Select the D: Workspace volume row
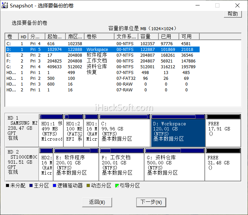Screen dimensions: 248x215 tap(103, 49)
